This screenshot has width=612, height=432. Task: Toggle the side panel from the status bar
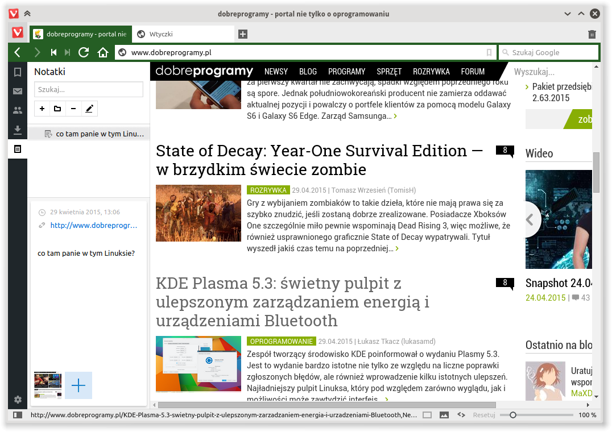(18, 415)
